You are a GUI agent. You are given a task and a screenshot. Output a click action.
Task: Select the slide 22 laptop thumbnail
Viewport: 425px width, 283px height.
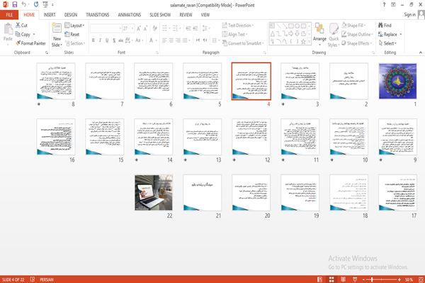point(154,193)
